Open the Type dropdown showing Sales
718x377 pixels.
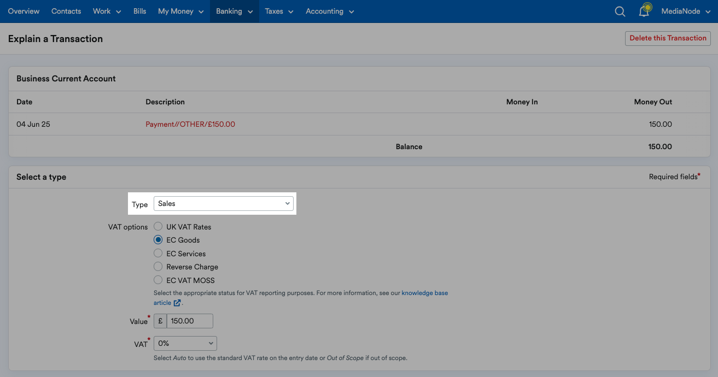click(x=223, y=204)
